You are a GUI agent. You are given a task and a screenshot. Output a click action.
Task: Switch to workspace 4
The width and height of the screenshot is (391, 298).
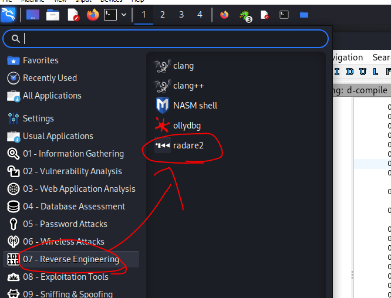click(x=200, y=15)
